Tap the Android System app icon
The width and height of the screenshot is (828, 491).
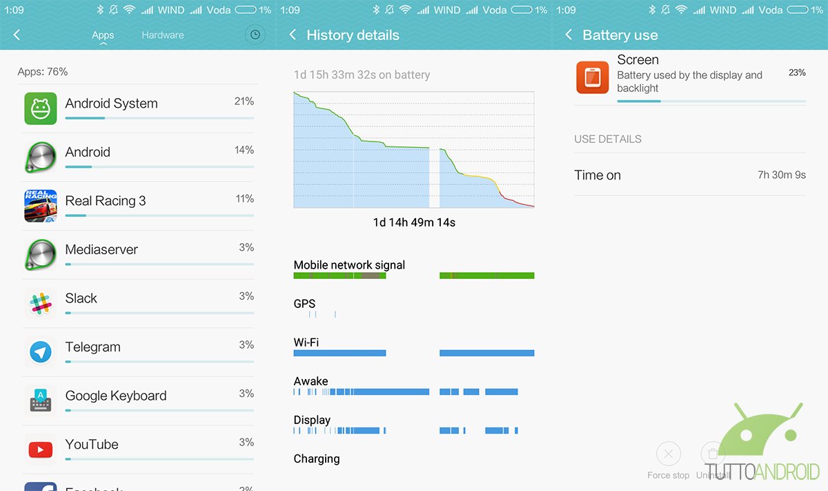pyautogui.click(x=41, y=108)
